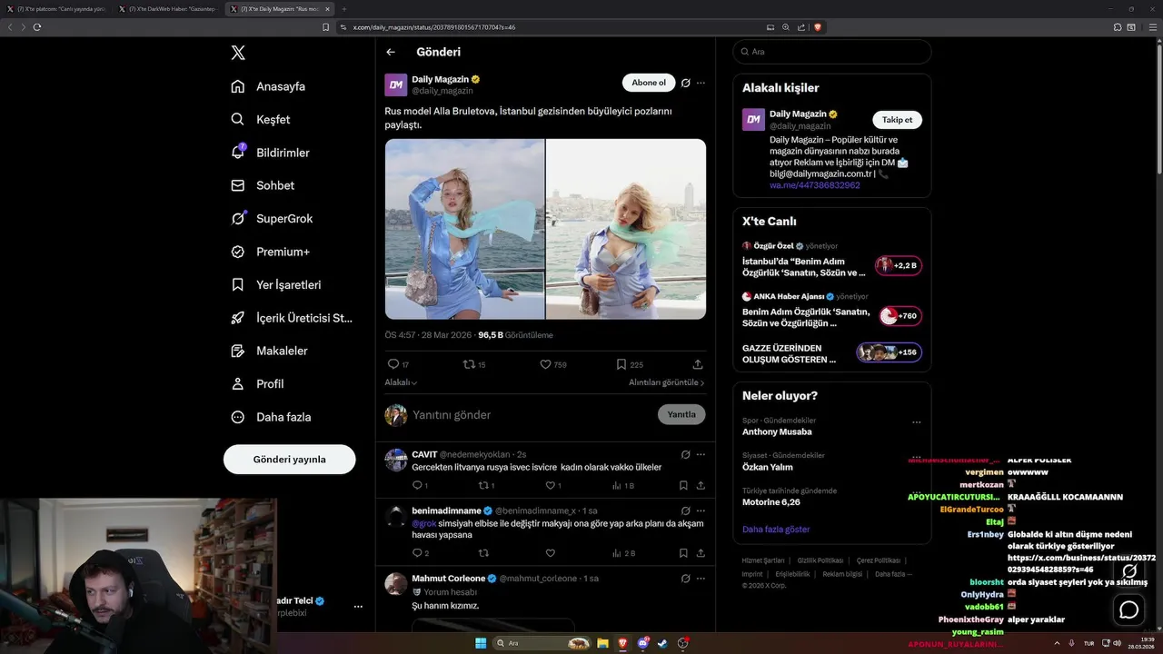Viewport: 1163px width, 654px height.
Task: Click the floating Grok icon
Action: (x=1129, y=570)
